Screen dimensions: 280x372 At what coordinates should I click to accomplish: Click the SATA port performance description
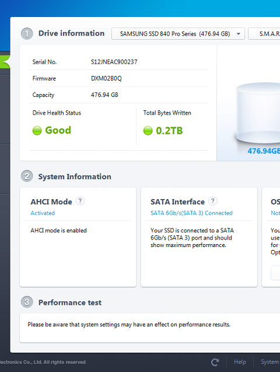pyautogui.click(x=192, y=238)
